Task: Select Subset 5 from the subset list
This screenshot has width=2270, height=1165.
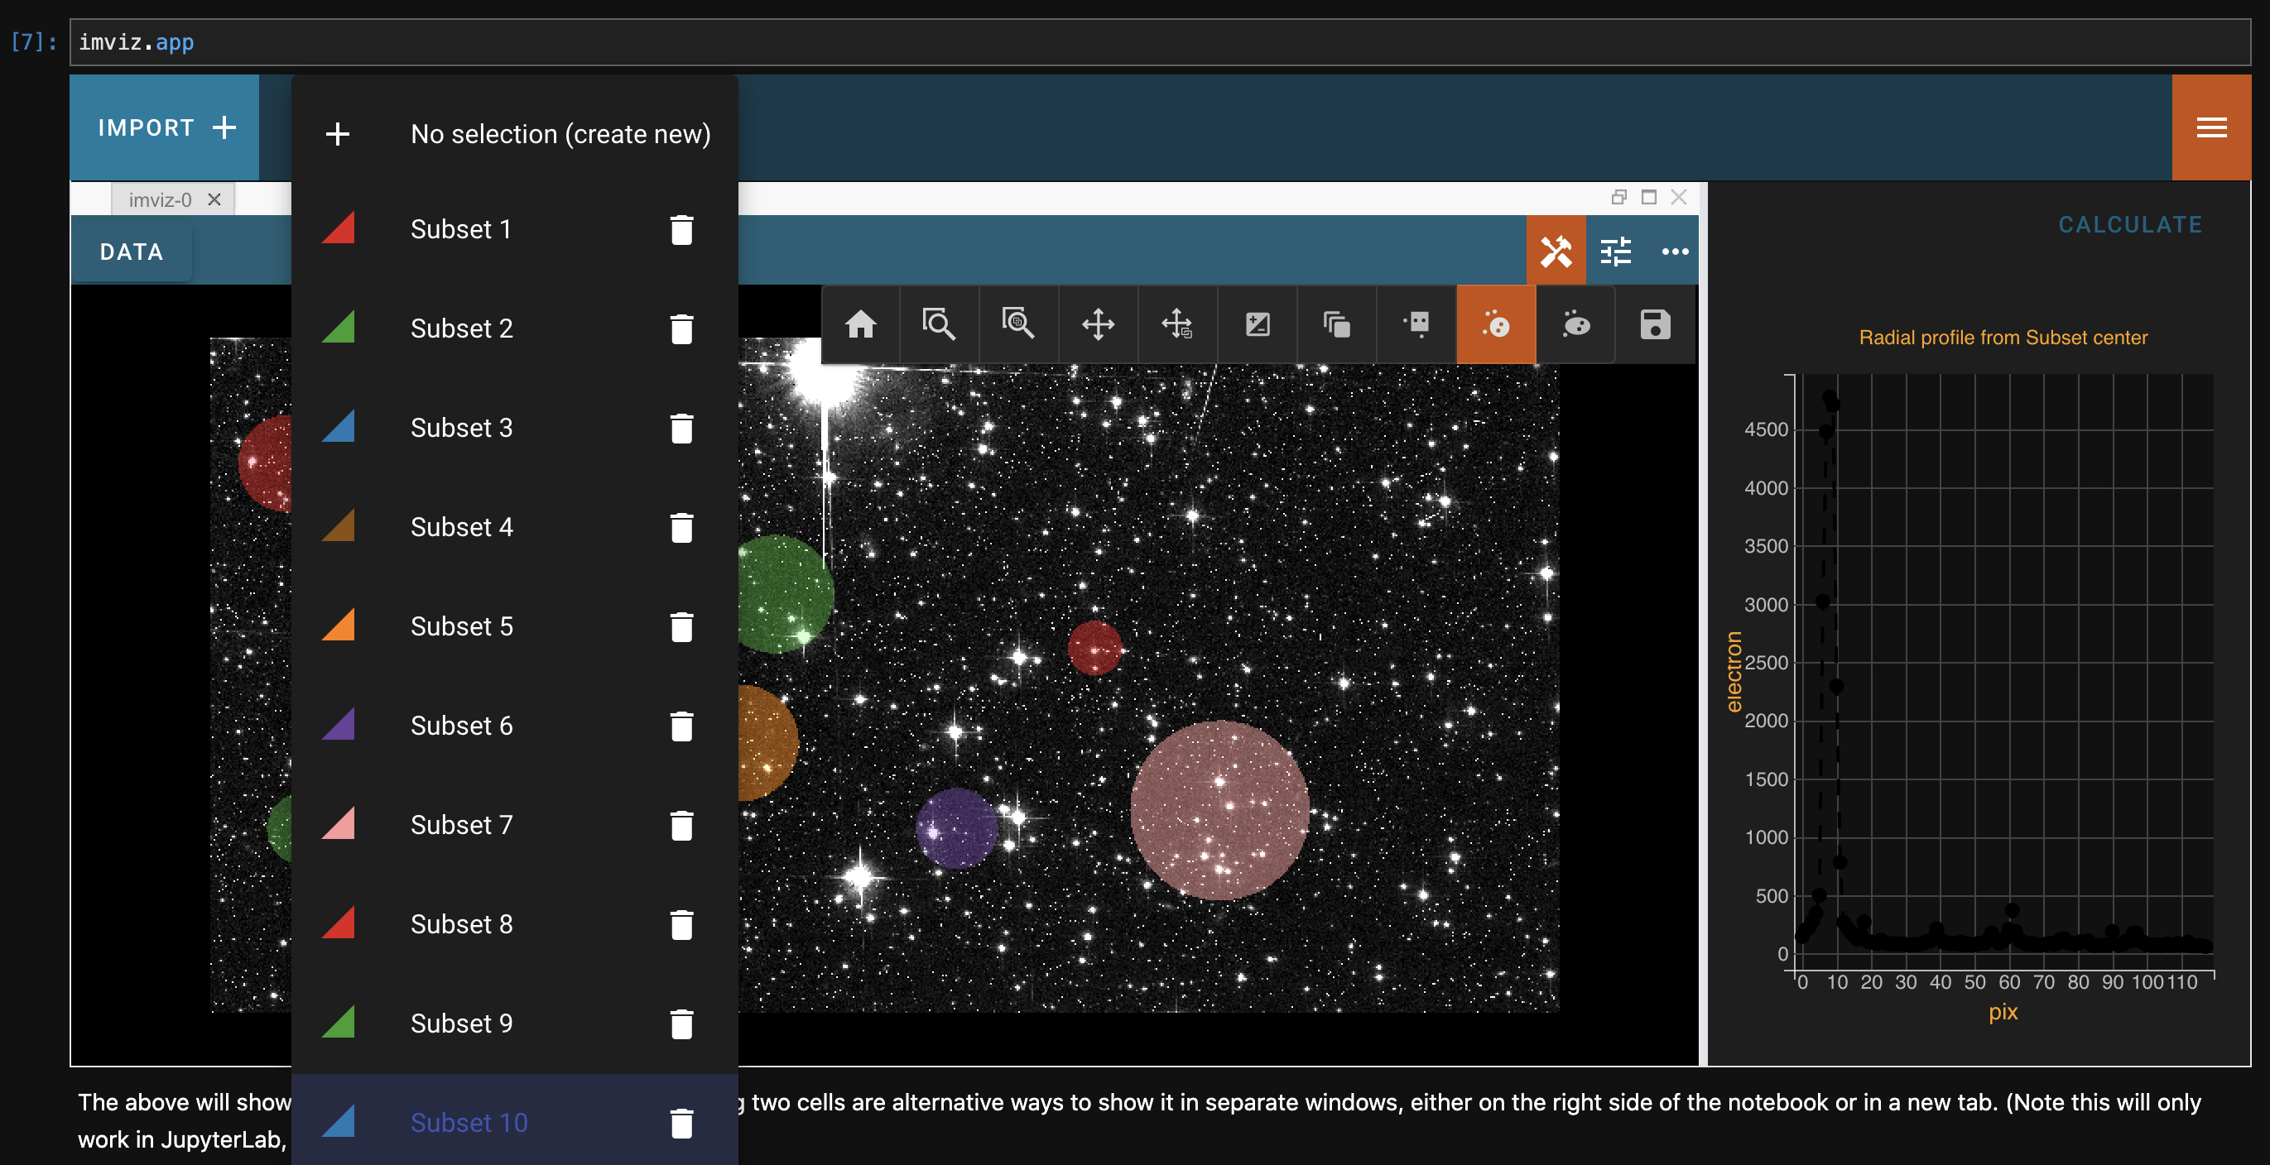Action: (461, 626)
